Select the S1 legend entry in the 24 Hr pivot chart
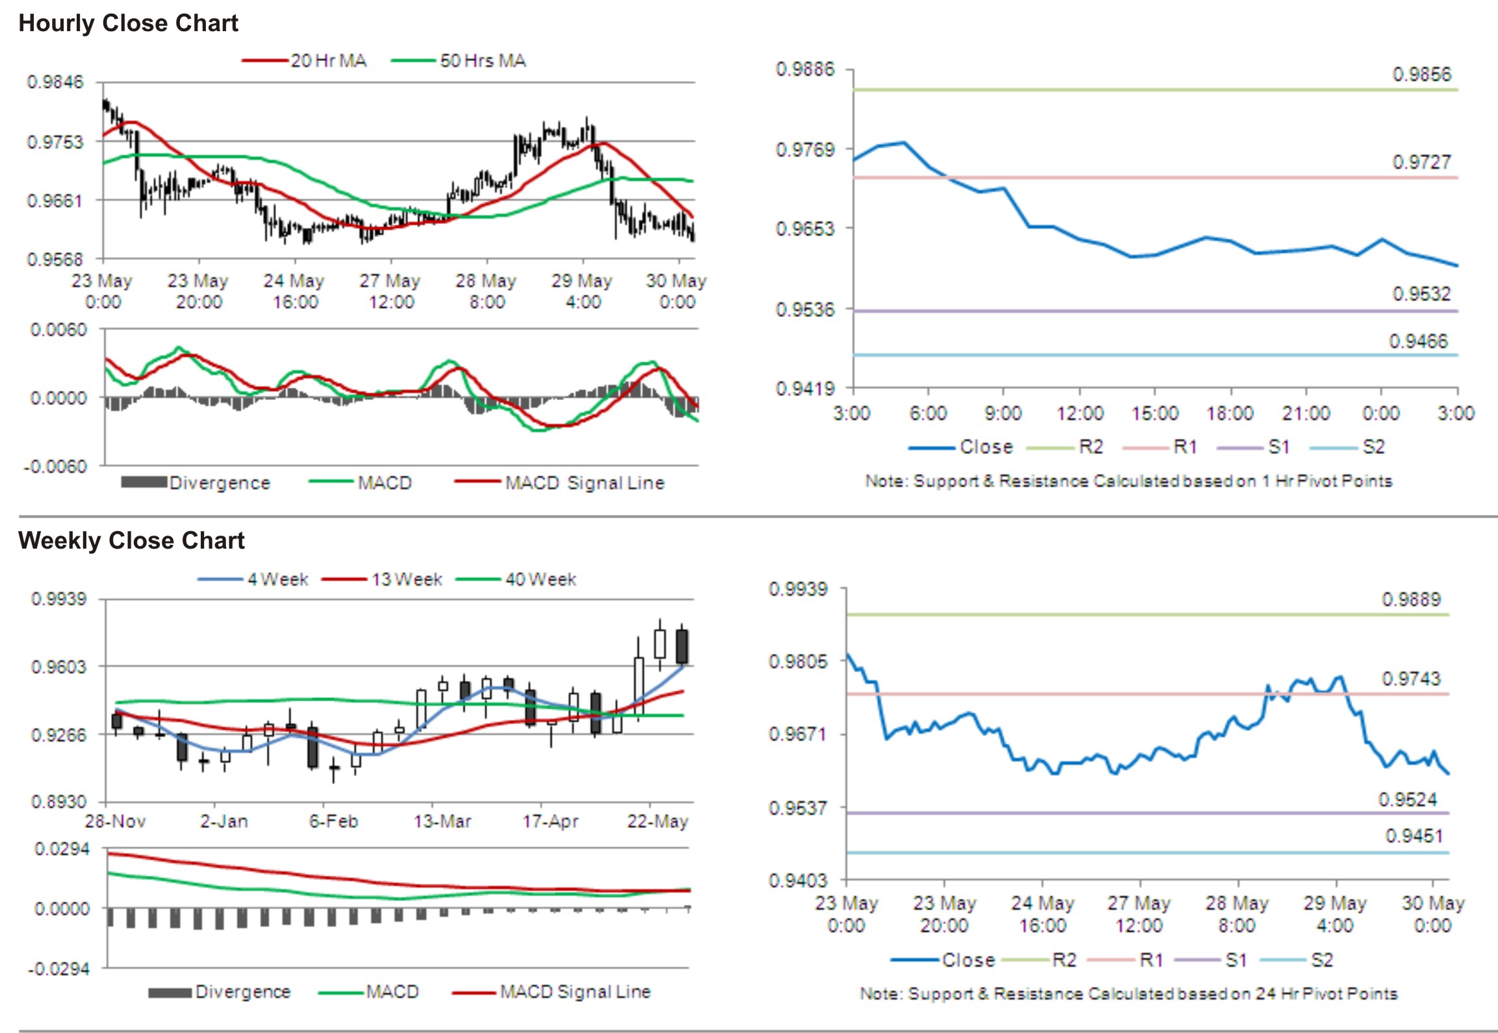This screenshot has width=1498, height=1033. (1236, 960)
